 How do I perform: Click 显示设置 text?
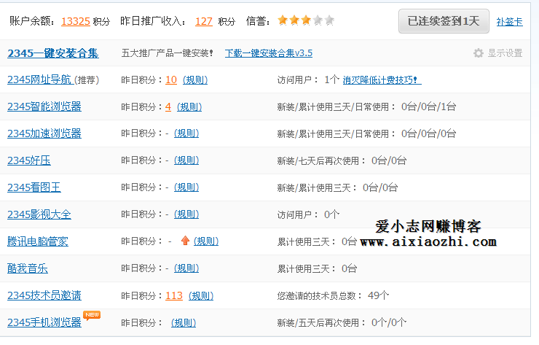tap(505, 53)
